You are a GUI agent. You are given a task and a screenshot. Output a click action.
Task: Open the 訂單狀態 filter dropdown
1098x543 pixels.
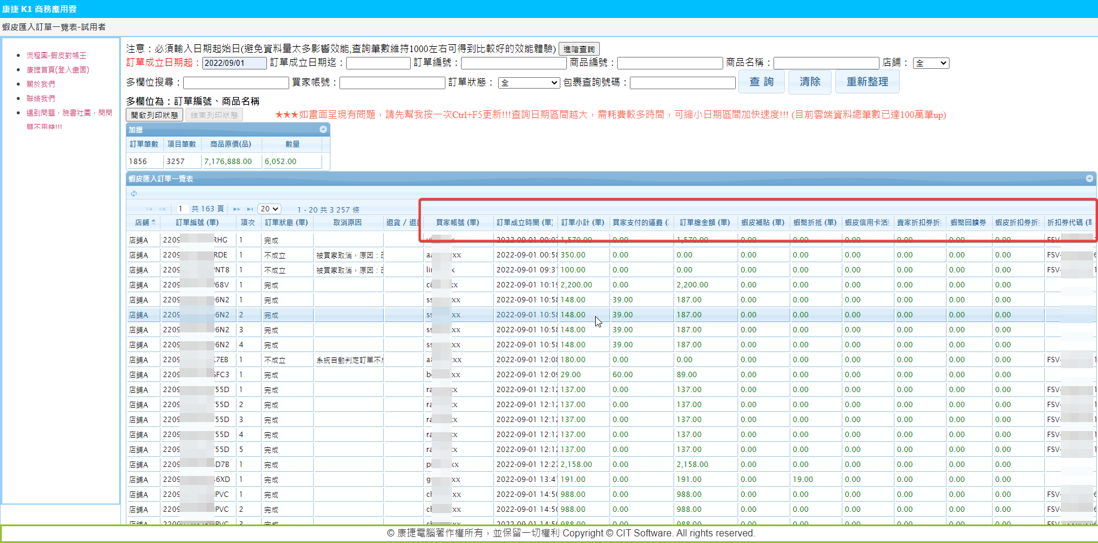(529, 83)
